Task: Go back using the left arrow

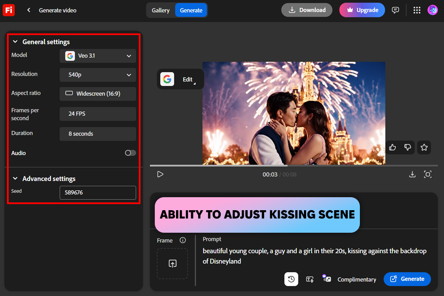Action: pos(29,10)
